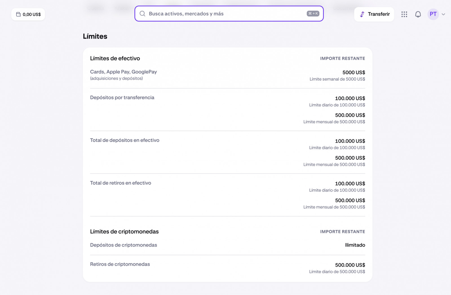
Task: Click the 'Límites de criptomonedas' section heading
Action: [x=124, y=232]
